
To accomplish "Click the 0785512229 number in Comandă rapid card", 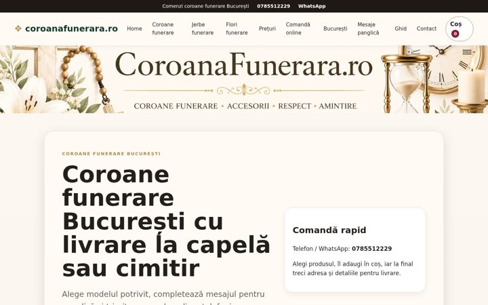I will [371, 249].
